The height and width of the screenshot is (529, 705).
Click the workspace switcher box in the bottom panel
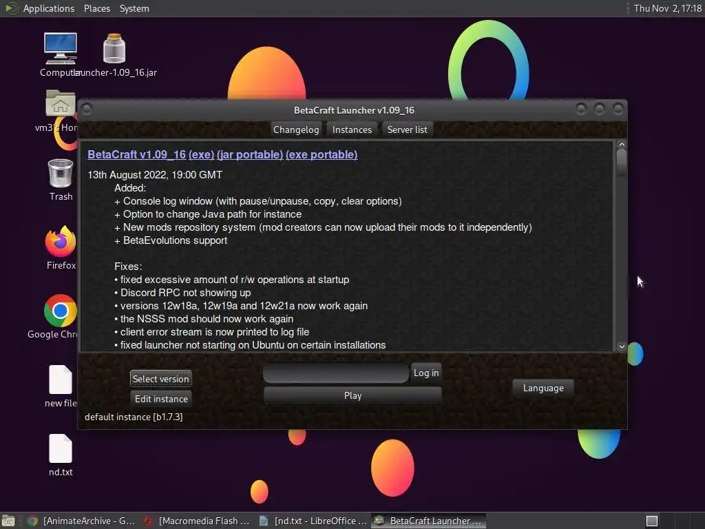click(652, 521)
